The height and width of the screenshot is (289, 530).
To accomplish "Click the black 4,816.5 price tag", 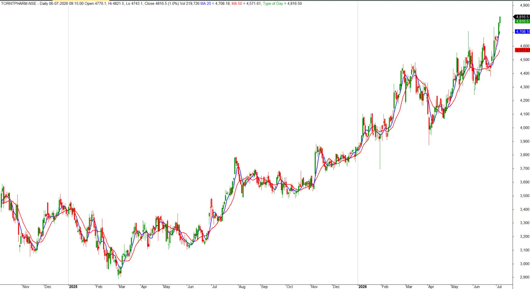I will click(x=522, y=17).
